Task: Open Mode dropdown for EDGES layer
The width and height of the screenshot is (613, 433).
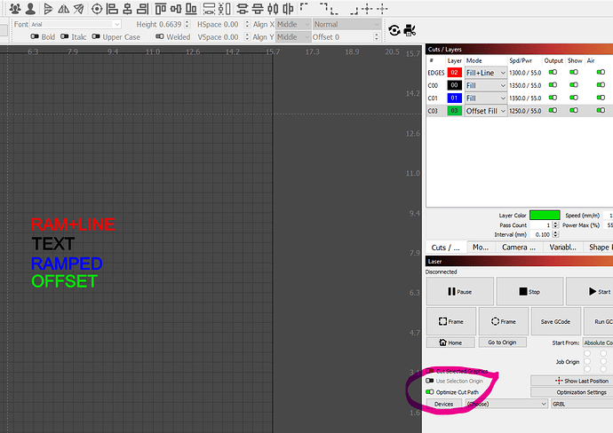Action: click(486, 73)
